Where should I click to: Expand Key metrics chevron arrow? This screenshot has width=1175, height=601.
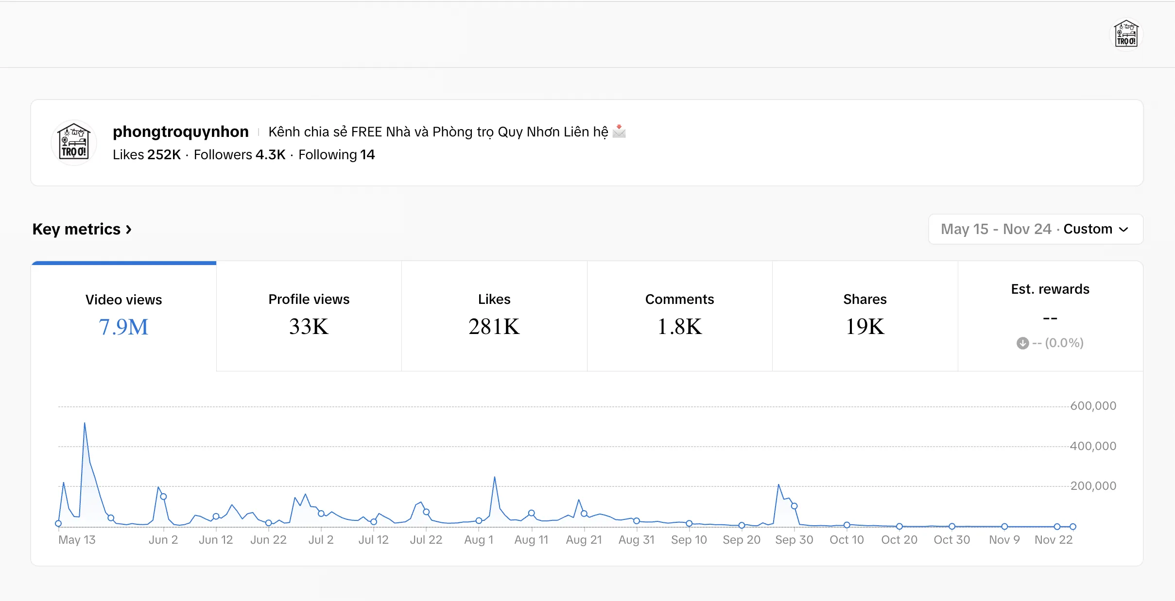(129, 229)
